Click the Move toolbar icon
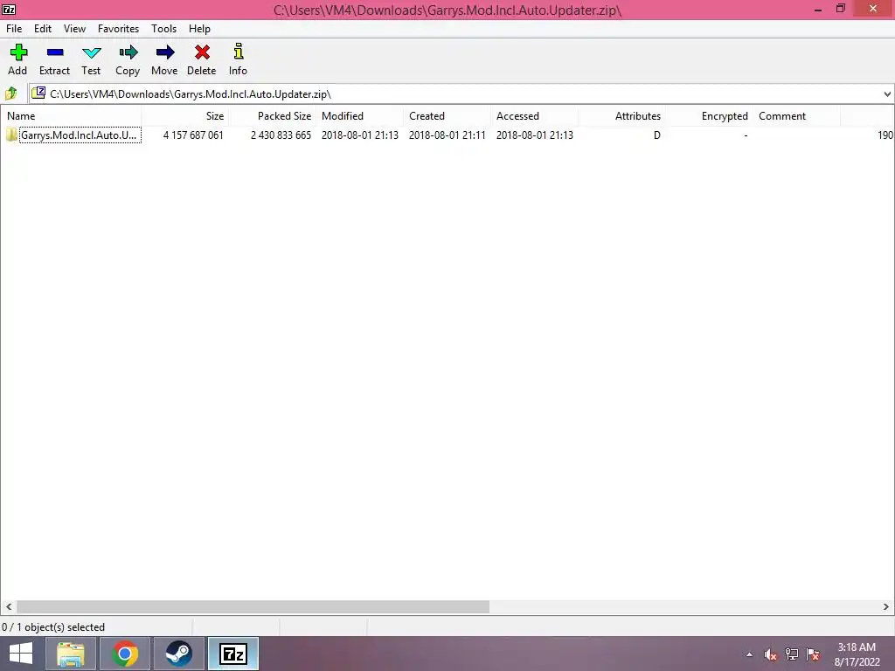895x671 pixels. pyautogui.click(x=164, y=52)
